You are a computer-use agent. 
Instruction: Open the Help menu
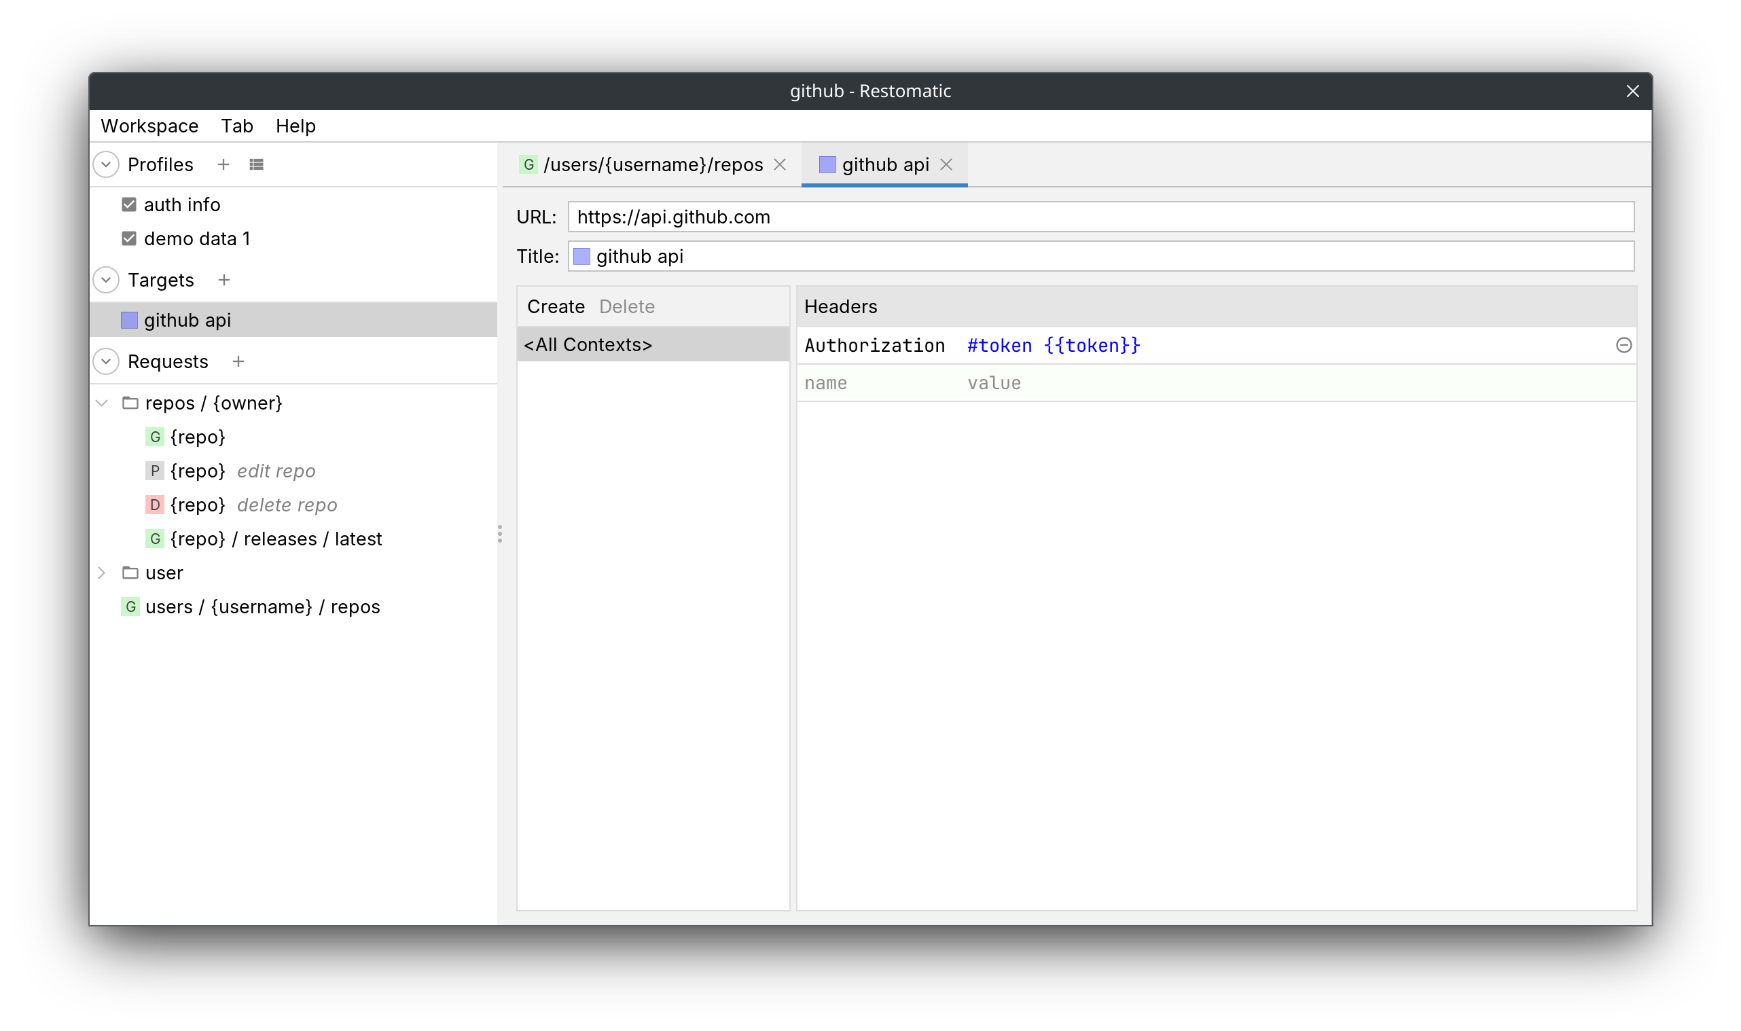click(x=296, y=126)
